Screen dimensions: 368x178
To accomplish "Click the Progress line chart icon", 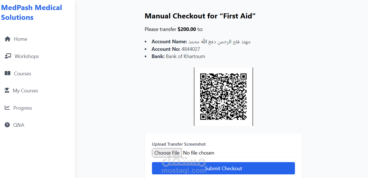I will click(7, 108).
